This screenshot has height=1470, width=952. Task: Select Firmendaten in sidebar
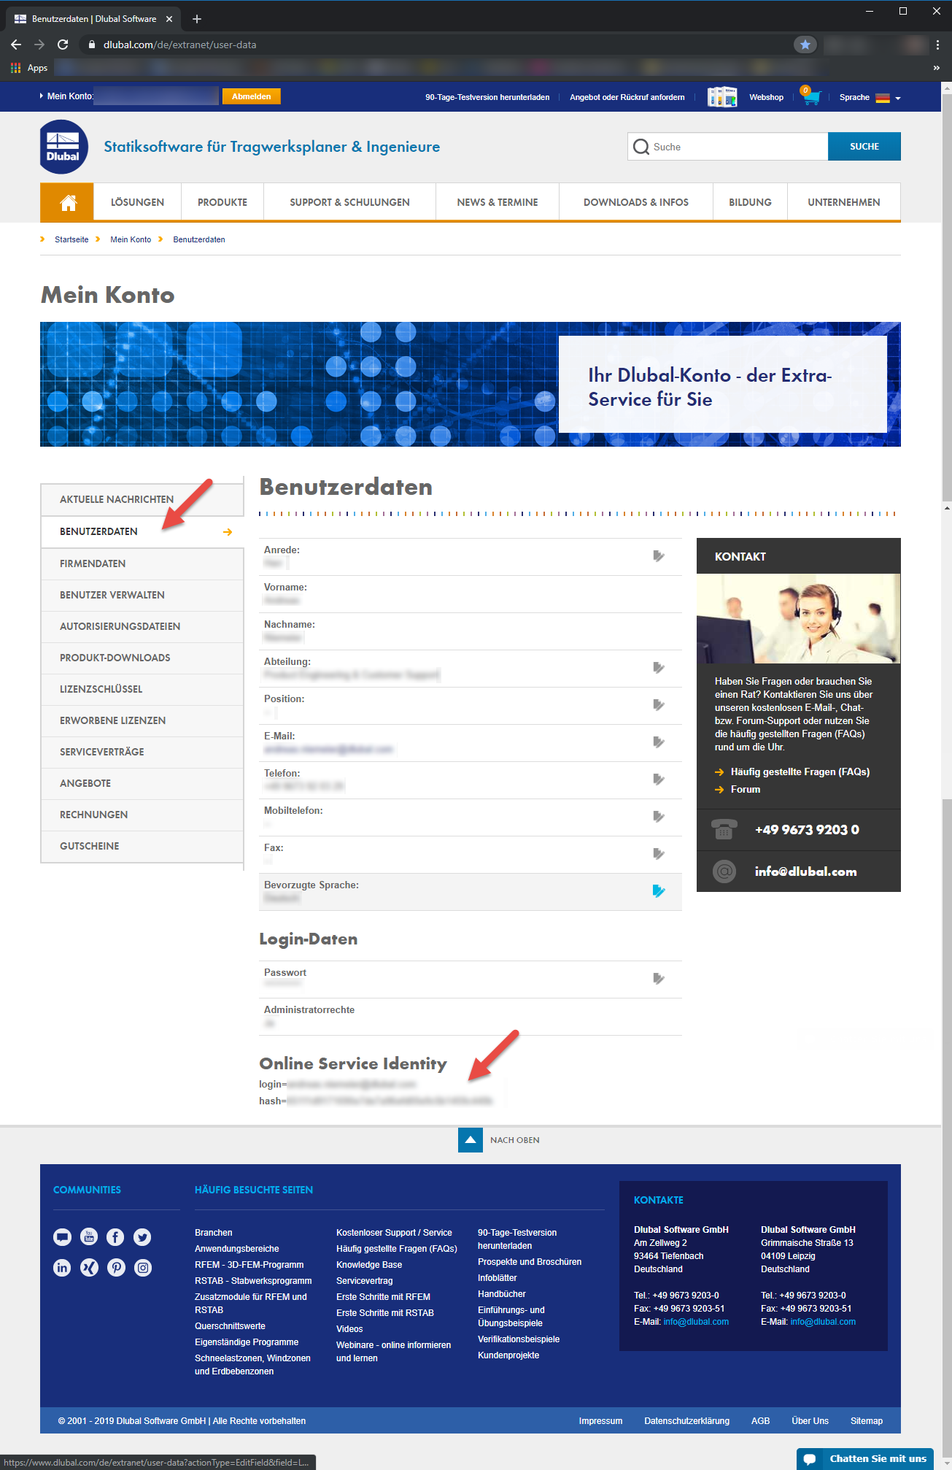point(142,563)
